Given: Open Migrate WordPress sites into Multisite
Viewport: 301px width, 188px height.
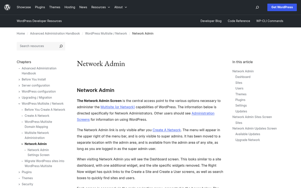Looking at the screenshot, I should (44, 164).
